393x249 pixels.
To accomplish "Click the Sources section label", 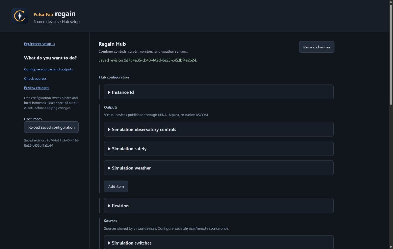I will (x=110, y=221).
